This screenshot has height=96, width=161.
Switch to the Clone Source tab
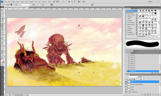tap(135, 9)
